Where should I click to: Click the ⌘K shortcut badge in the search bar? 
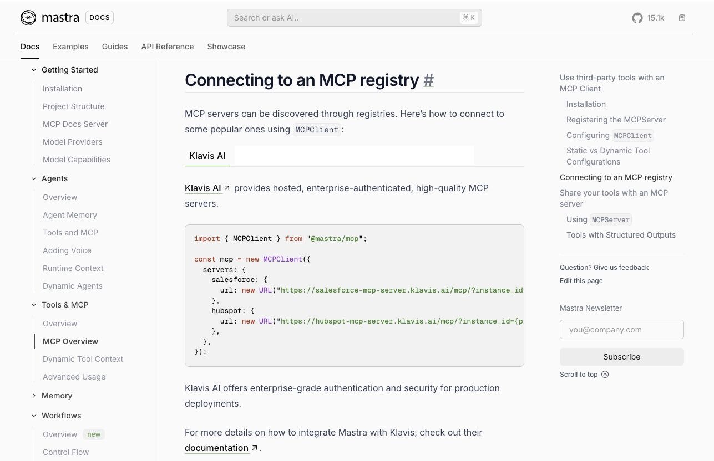[468, 17]
